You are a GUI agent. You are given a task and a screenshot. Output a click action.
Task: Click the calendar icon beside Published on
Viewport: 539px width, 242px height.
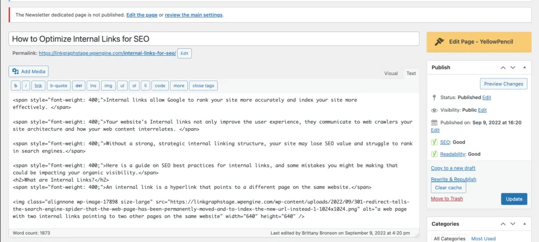(434, 122)
